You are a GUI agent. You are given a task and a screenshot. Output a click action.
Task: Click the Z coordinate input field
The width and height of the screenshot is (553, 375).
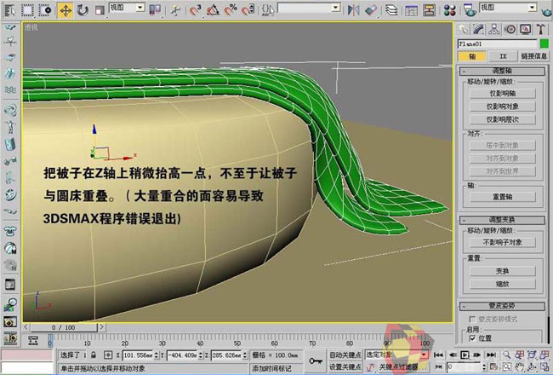pos(227,355)
